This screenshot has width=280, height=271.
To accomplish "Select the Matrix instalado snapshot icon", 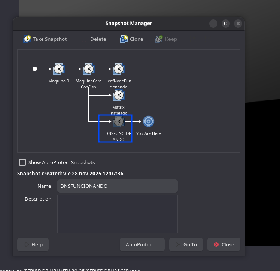I will click(119, 95).
